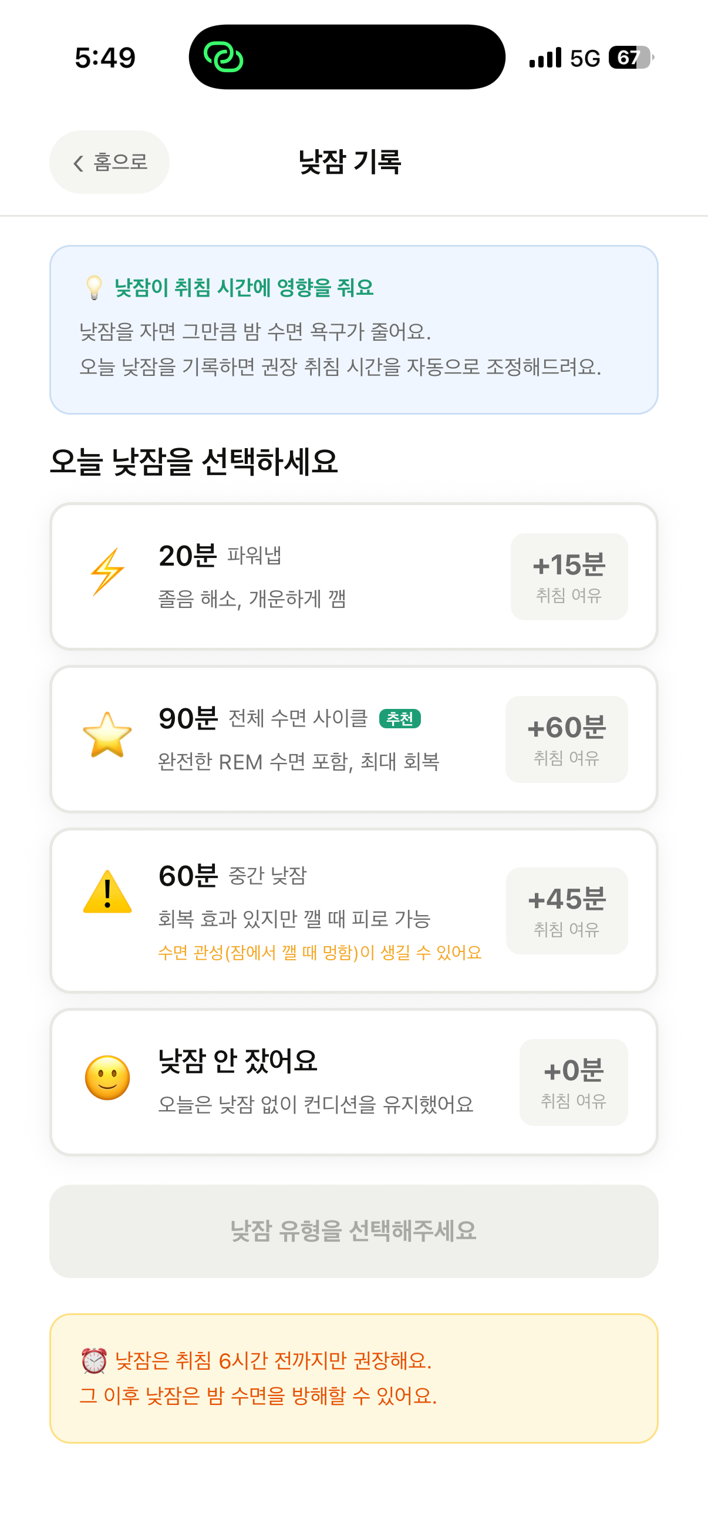Go back with the 홈으로 chevron button

(109, 162)
